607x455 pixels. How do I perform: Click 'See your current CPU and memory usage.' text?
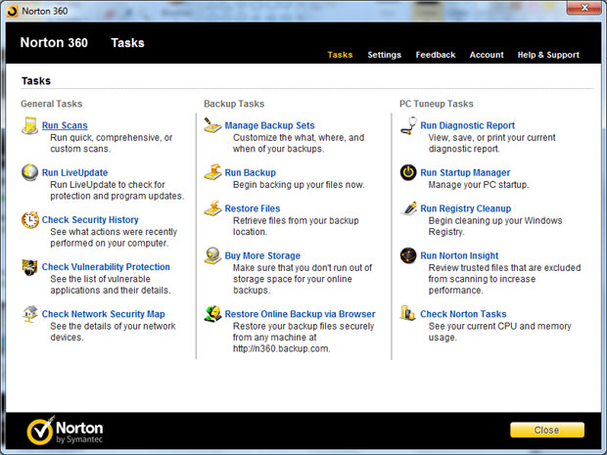tap(499, 332)
